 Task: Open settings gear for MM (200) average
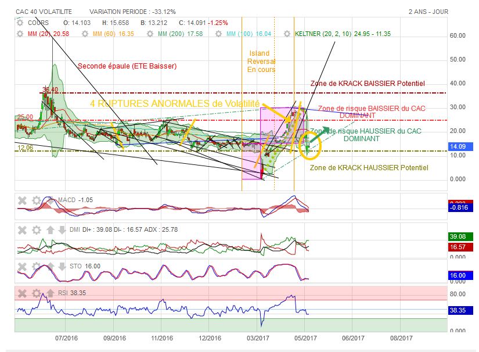point(150,34)
